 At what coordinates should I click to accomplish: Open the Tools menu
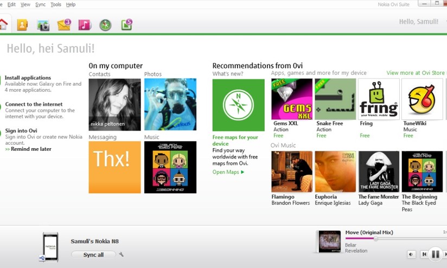(56, 4)
